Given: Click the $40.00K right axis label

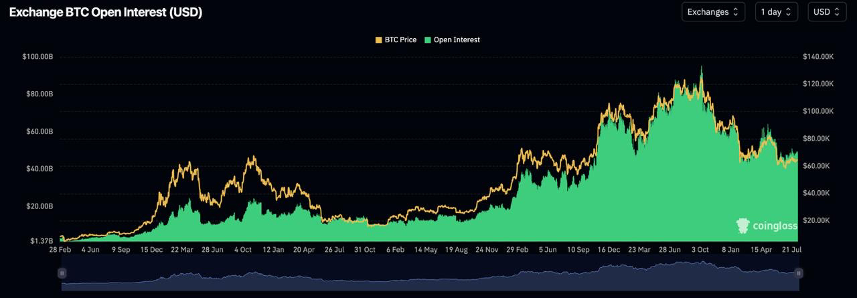Looking at the screenshot, I should (x=817, y=193).
